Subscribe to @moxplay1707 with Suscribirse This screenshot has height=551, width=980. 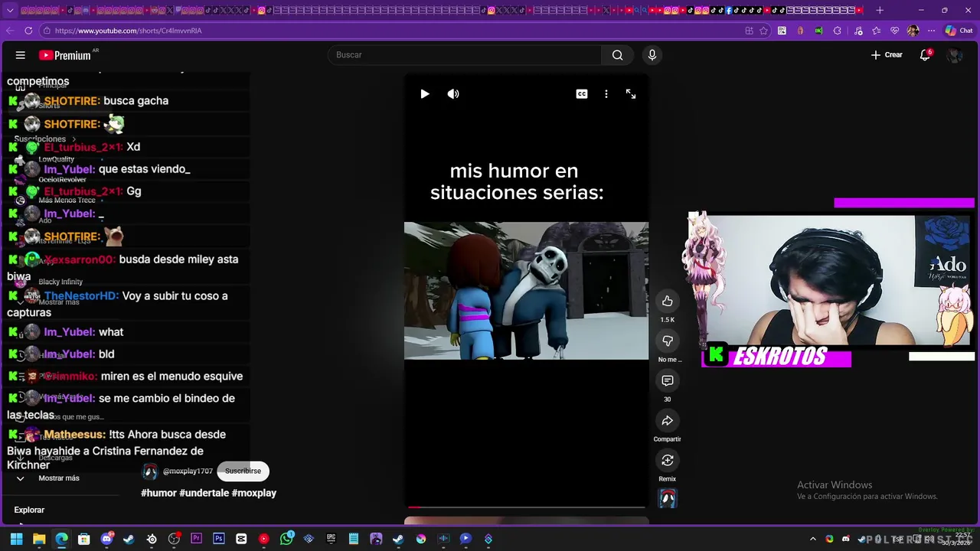[243, 471]
